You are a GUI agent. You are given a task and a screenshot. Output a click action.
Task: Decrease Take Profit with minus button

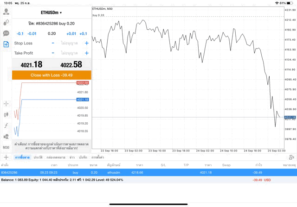pos(53,53)
